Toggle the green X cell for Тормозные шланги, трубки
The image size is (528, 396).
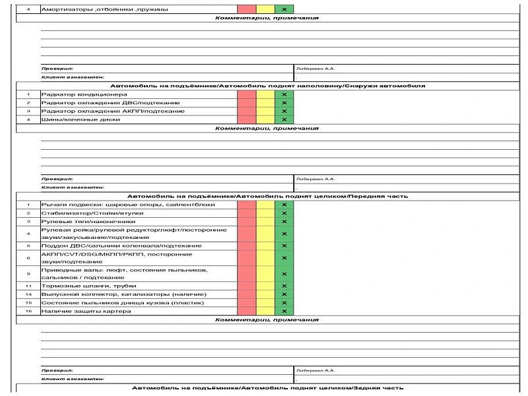[x=284, y=286]
